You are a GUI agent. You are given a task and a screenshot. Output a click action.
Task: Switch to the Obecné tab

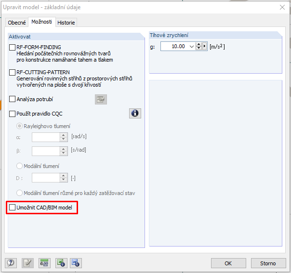coord(17,23)
